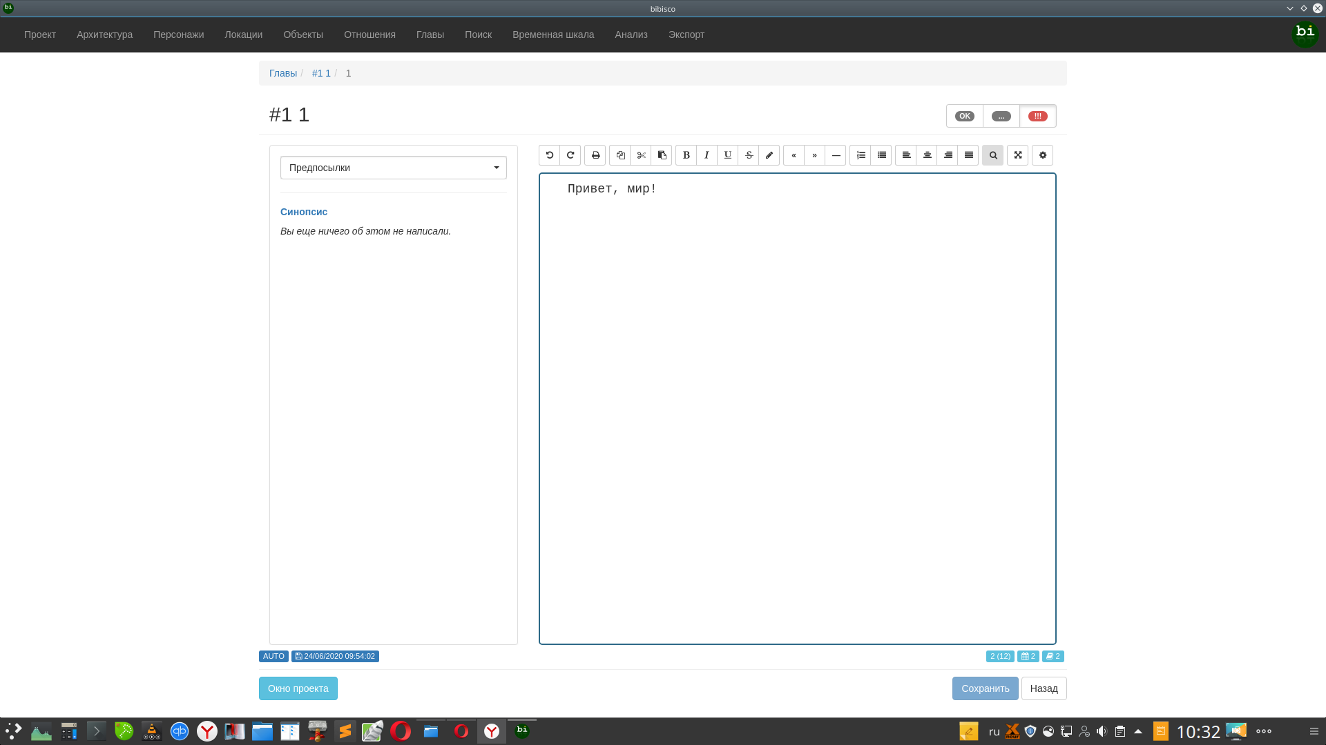1326x745 pixels.
Task: Toggle the find/search text button
Action: pyautogui.click(x=993, y=155)
